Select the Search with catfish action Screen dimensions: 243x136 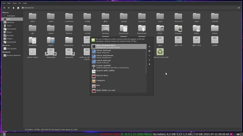pos(119,71)
